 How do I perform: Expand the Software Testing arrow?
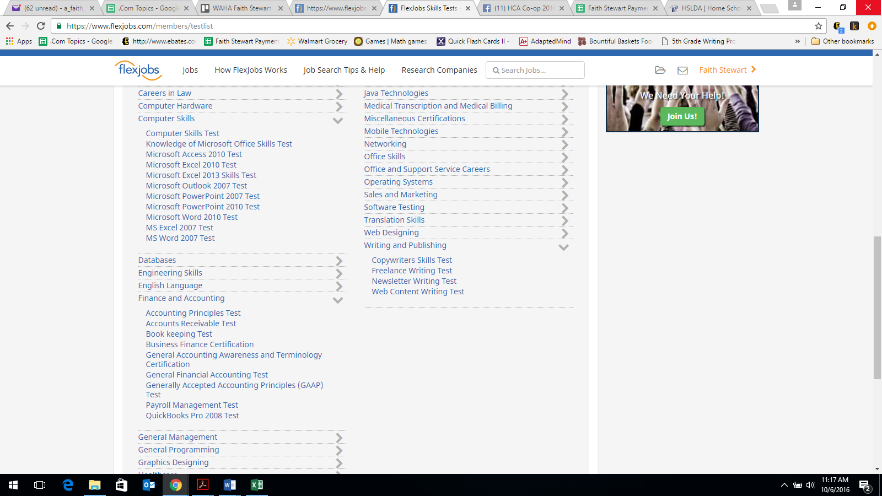coord(565,208)
